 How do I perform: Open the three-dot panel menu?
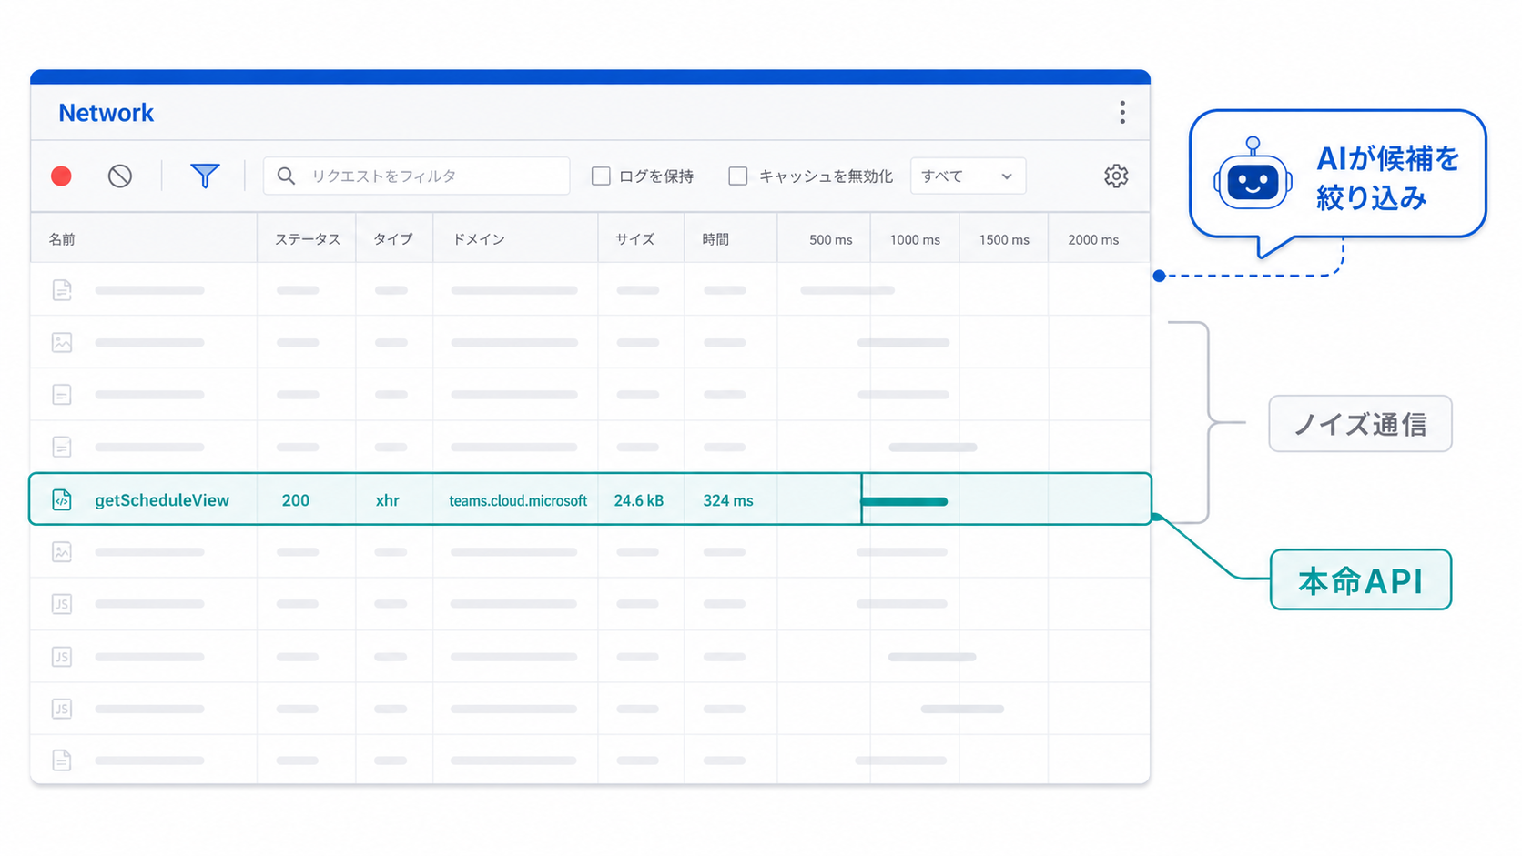click(1122, 112)
